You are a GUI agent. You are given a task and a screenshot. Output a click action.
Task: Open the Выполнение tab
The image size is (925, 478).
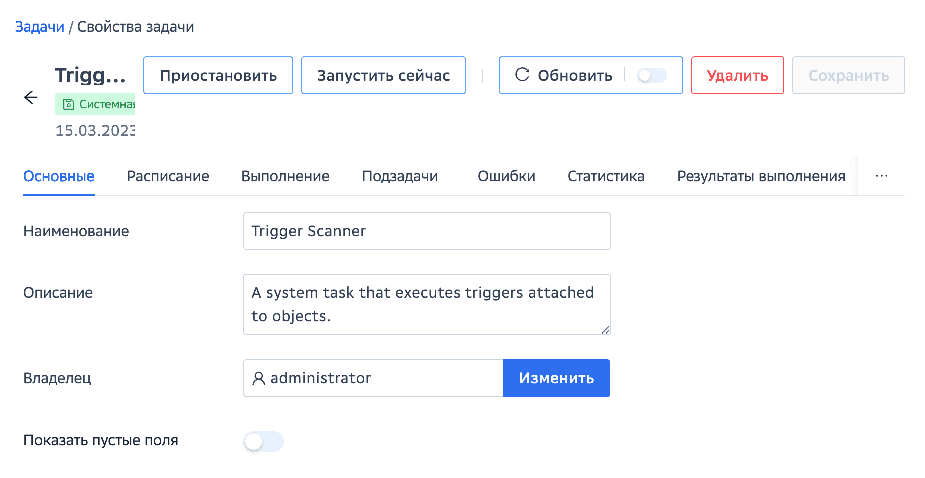[285, 176]
